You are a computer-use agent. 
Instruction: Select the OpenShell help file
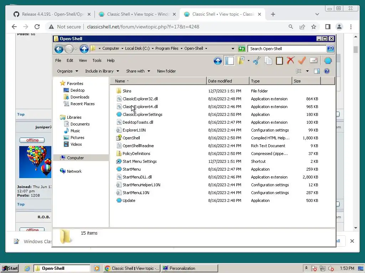pyautogui.click(x=131, y=138)
